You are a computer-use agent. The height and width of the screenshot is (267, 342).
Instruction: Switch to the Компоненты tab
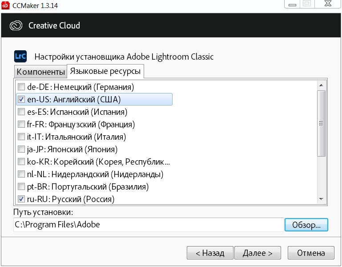click(40, 72)
